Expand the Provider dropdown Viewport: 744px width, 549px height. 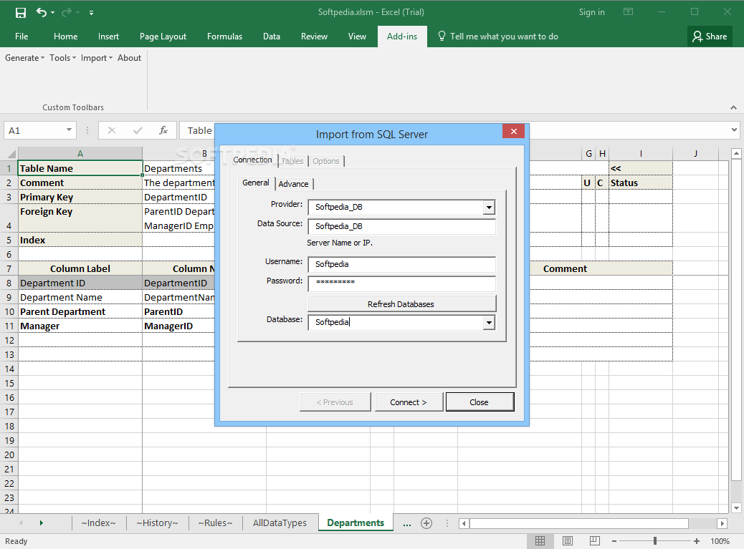pos(489,208)
